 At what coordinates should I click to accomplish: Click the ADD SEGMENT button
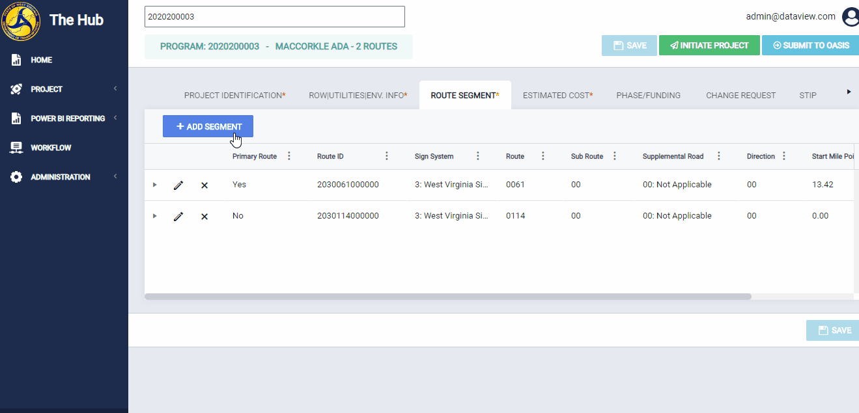(x=208, y=126)
